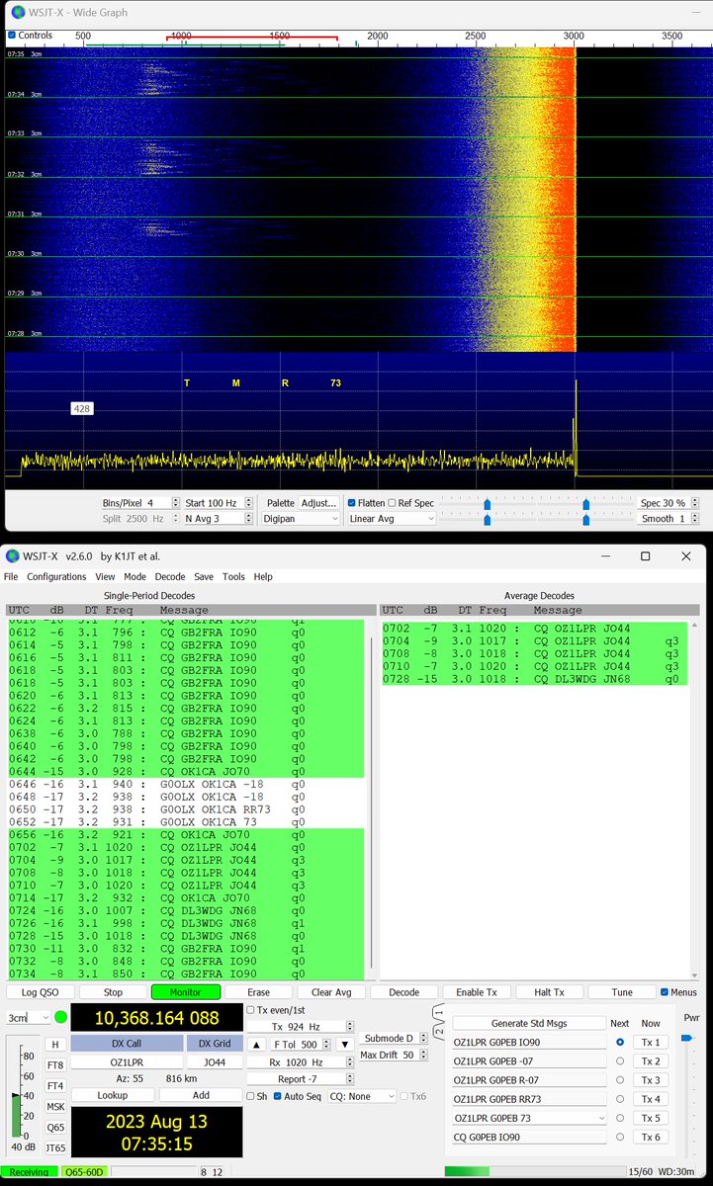The height and width of the screenshot is (1186, 713).
Task: Enable Tx even/1st checkbox
Action: coord(251,1010)
